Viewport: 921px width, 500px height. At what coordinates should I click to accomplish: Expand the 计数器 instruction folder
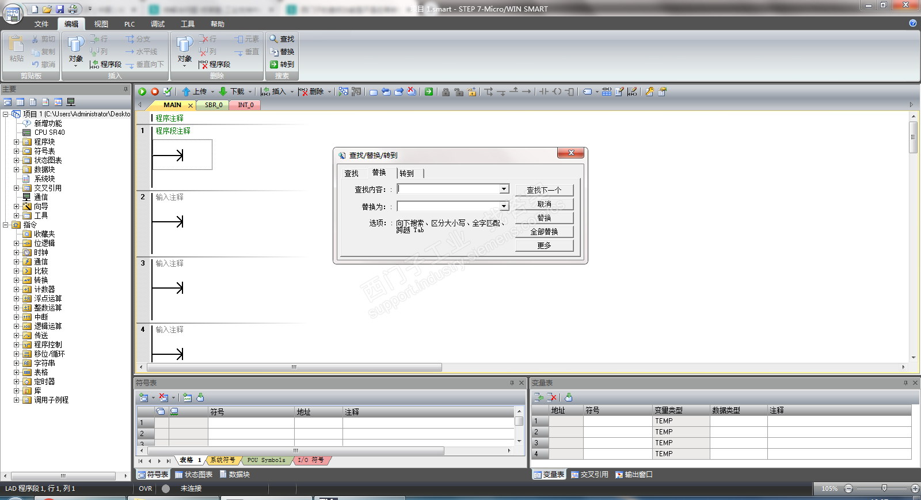coord(17,289)
